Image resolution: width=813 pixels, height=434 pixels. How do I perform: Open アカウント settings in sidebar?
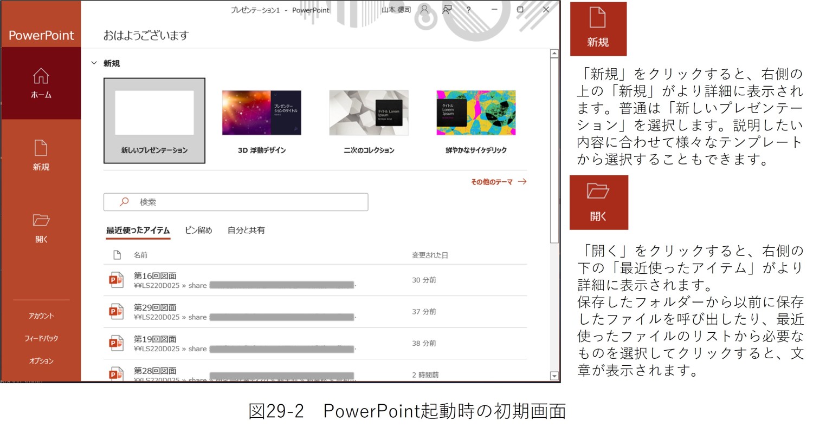click(41, 315)
